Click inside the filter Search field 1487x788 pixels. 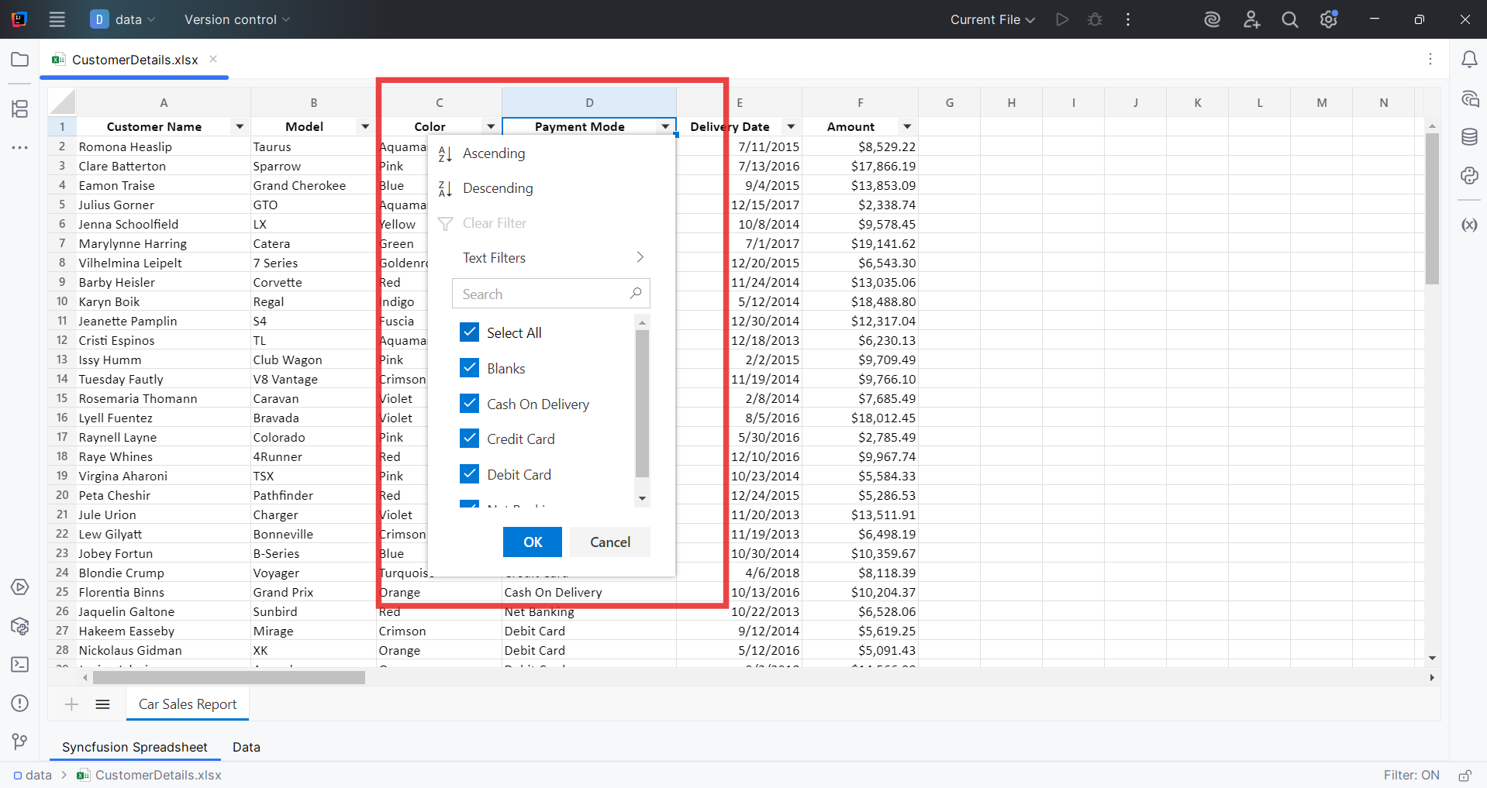[x=543, y=294]
